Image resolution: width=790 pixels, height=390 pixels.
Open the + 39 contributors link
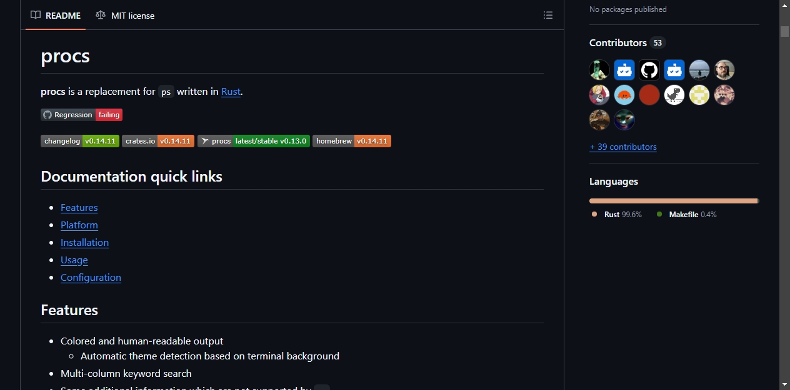pyautogui.click(x=623, y=147)
